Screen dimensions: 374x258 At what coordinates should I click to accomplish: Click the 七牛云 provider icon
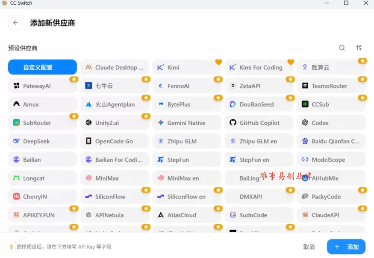pyautogui.click(x=89, y=86)
